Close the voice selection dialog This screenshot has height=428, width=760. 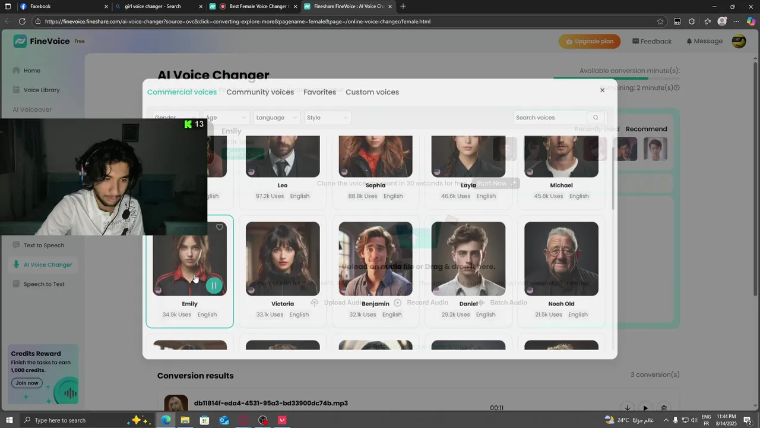(x=602, y=90)
